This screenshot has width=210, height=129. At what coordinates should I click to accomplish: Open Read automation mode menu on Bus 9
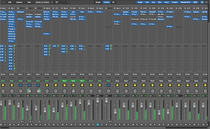[65, 81]
